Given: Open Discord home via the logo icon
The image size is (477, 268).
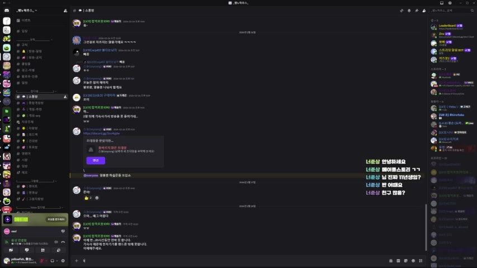Looking at the screenshot, I should pyautogui.click(x=7, y=11).
